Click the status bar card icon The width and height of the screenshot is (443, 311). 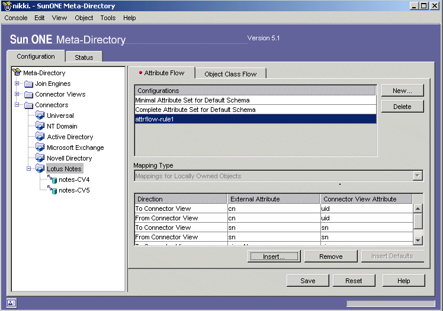coord(12,303)
